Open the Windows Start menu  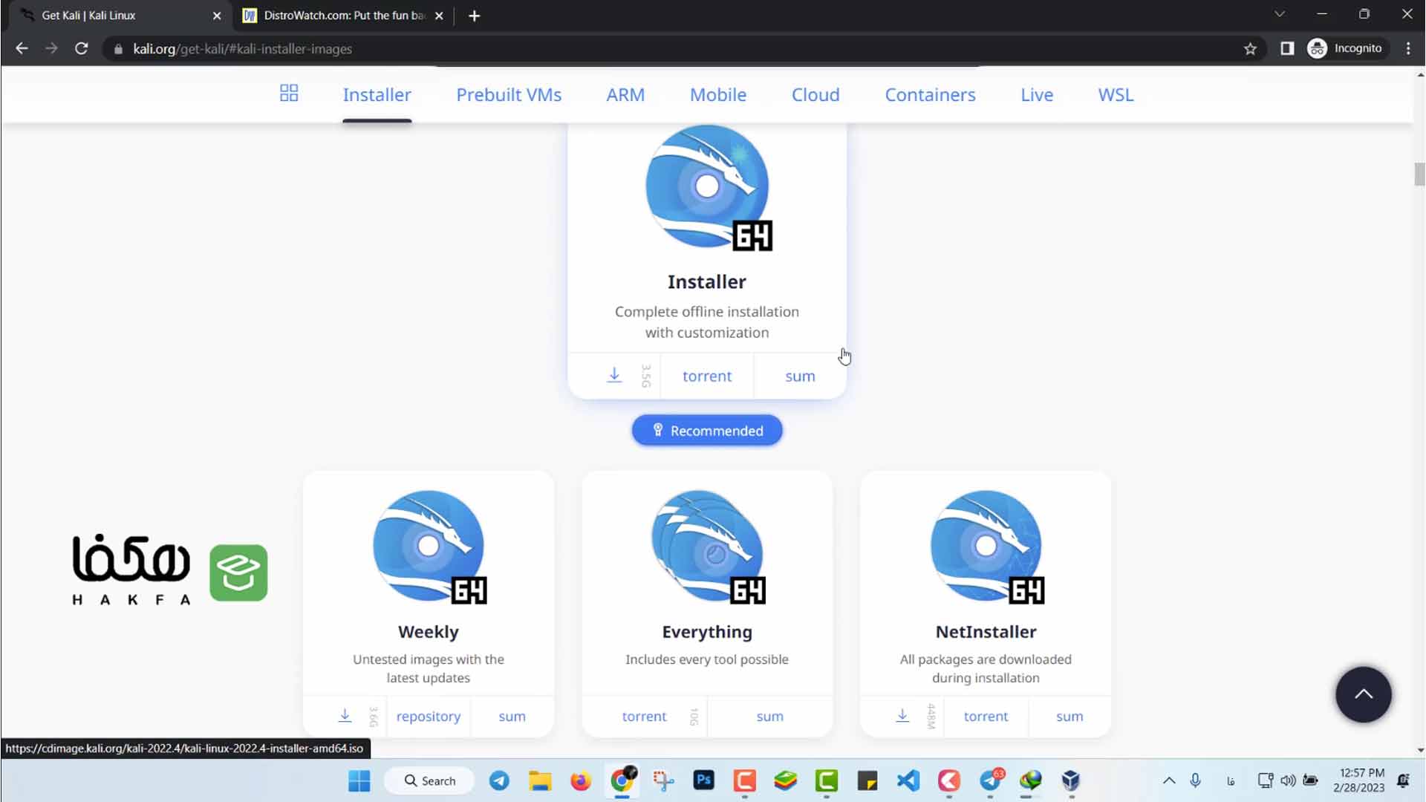pyautogui.click(x=359, y=780)
